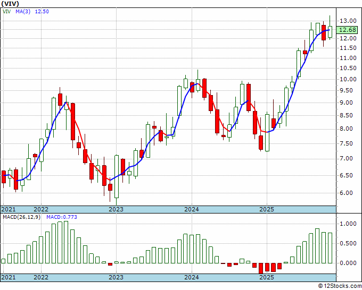This screenshot has width=362, height=290.
Task: Open the 12Stocks.com copyright link
Action: coord(340,286)
